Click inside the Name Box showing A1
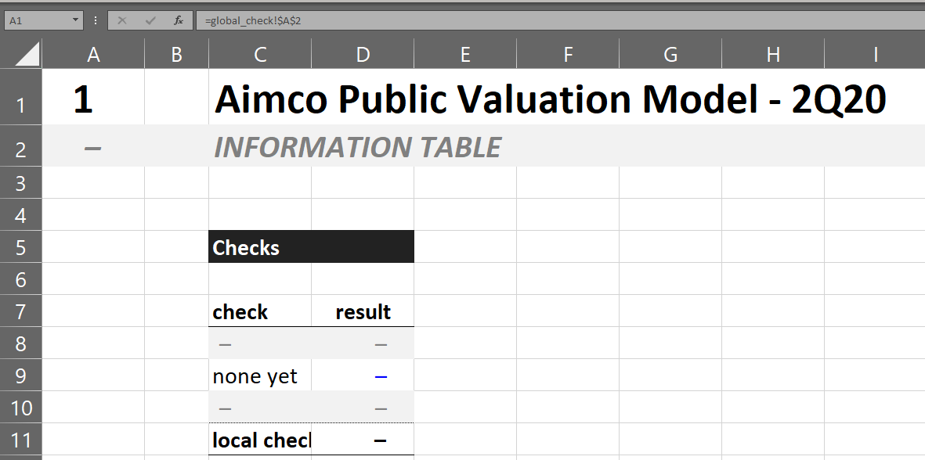The image size is (925, 460). pyautogui.click(x=38, y=20)
